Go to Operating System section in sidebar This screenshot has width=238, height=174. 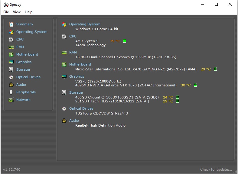point(32,32)
